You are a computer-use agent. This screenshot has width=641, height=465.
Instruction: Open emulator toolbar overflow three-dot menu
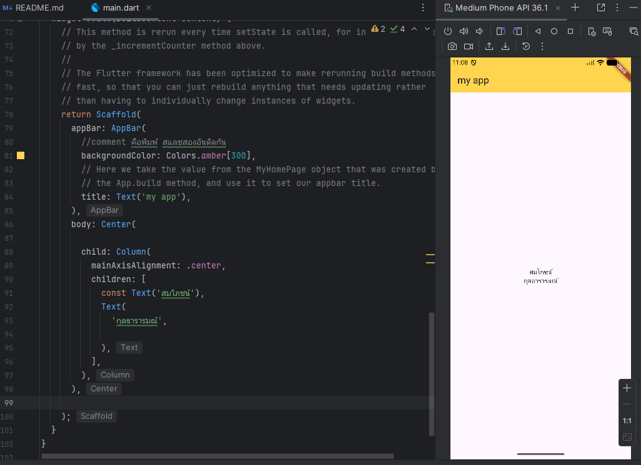pyautogui.click(x=542, y=46)
